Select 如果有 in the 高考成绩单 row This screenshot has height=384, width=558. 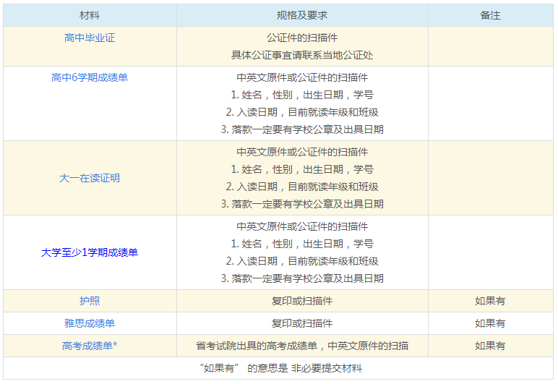490,346
